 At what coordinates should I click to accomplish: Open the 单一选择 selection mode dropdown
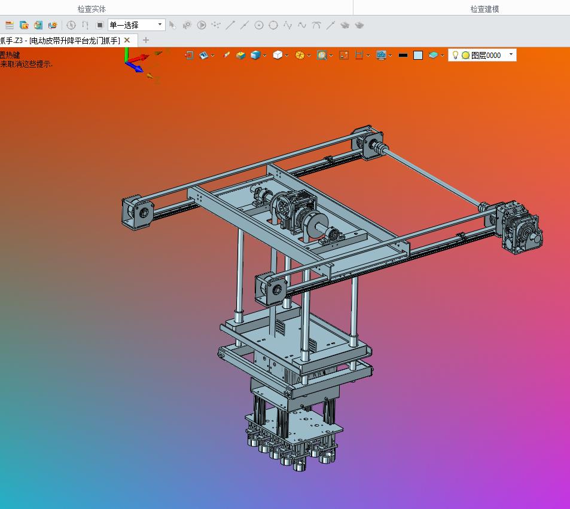coord(136,25)
